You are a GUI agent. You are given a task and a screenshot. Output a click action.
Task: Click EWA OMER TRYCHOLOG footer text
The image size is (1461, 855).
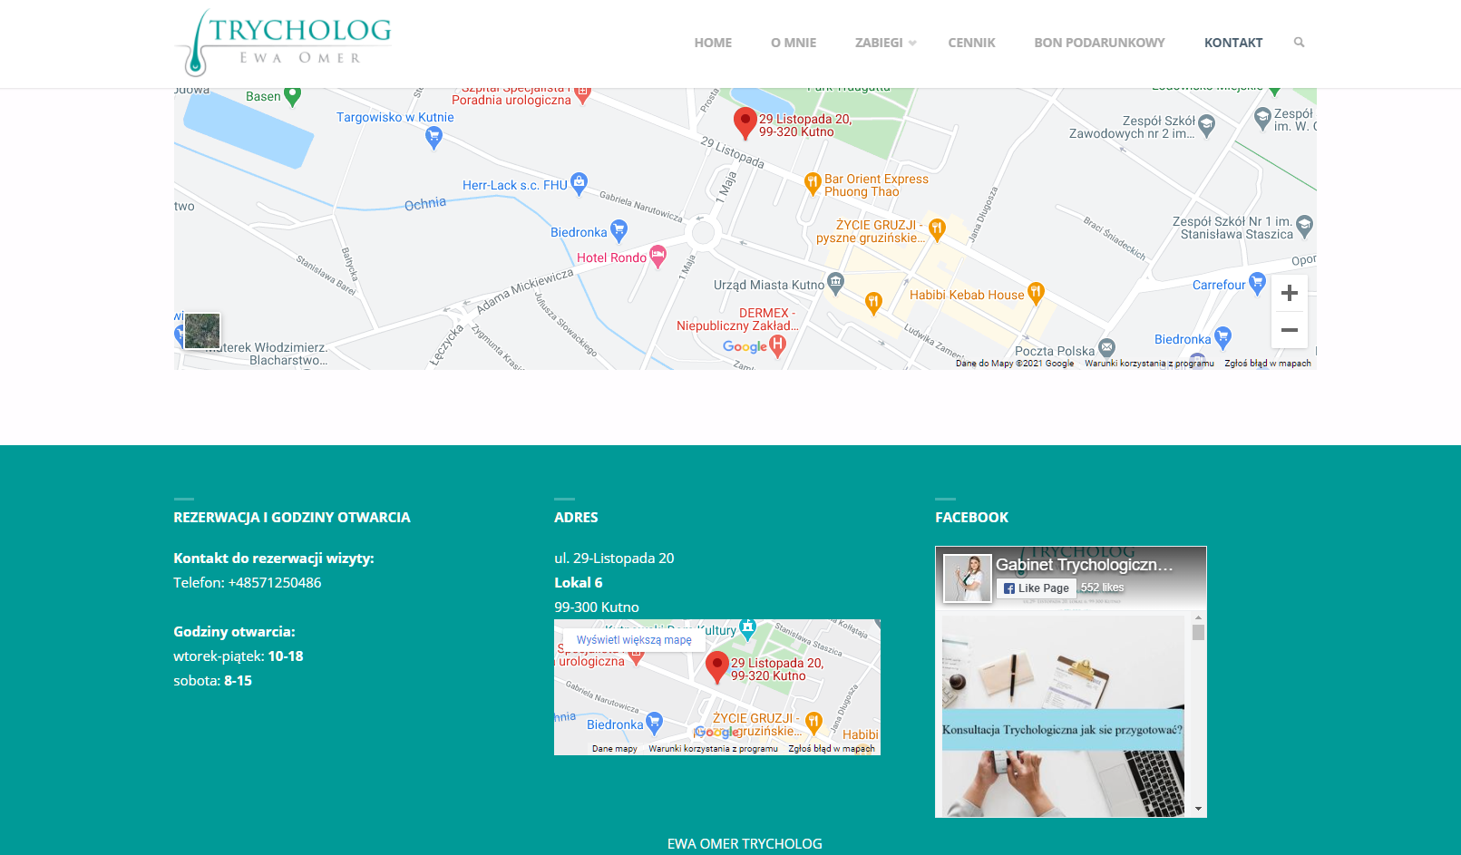pyautogui.click(x=745, y=844)
